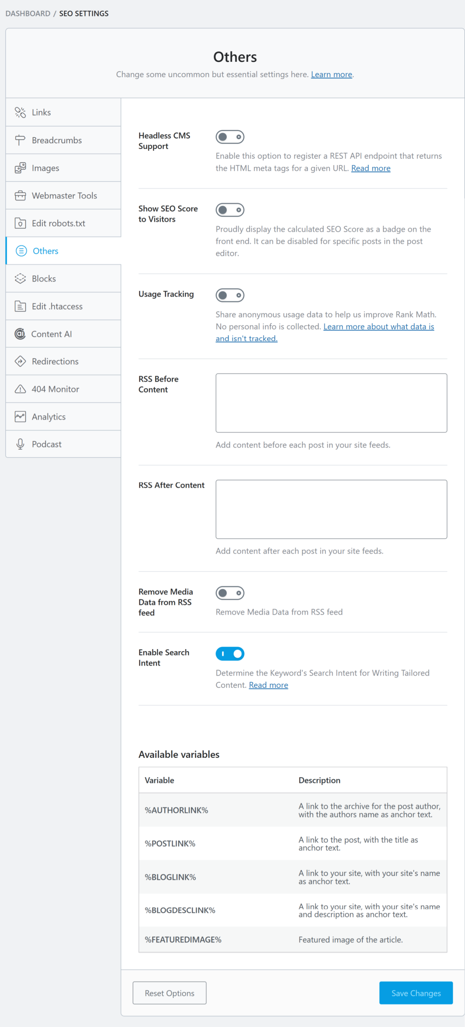Open Read more link for Headless CMS
Image resolution: width=465 pixels, height=1027 pixels.
[371, 168]
